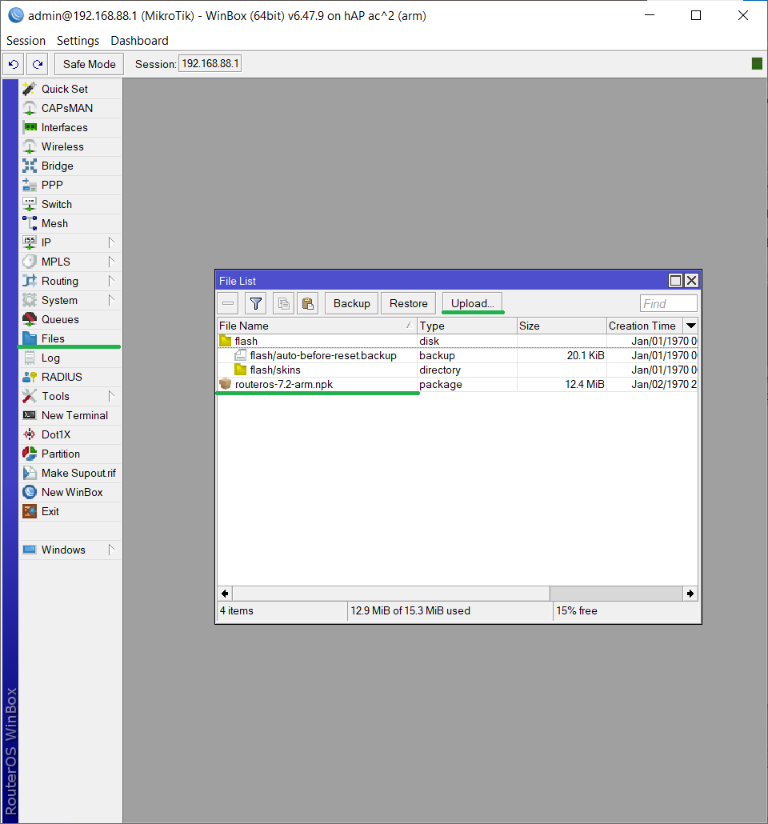Select the flash/skins directory row
This screenshot has height=824, width=768.
point(458,370)
